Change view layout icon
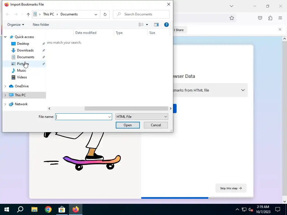The width and height of the screenshot is (287, 215). 141,25
